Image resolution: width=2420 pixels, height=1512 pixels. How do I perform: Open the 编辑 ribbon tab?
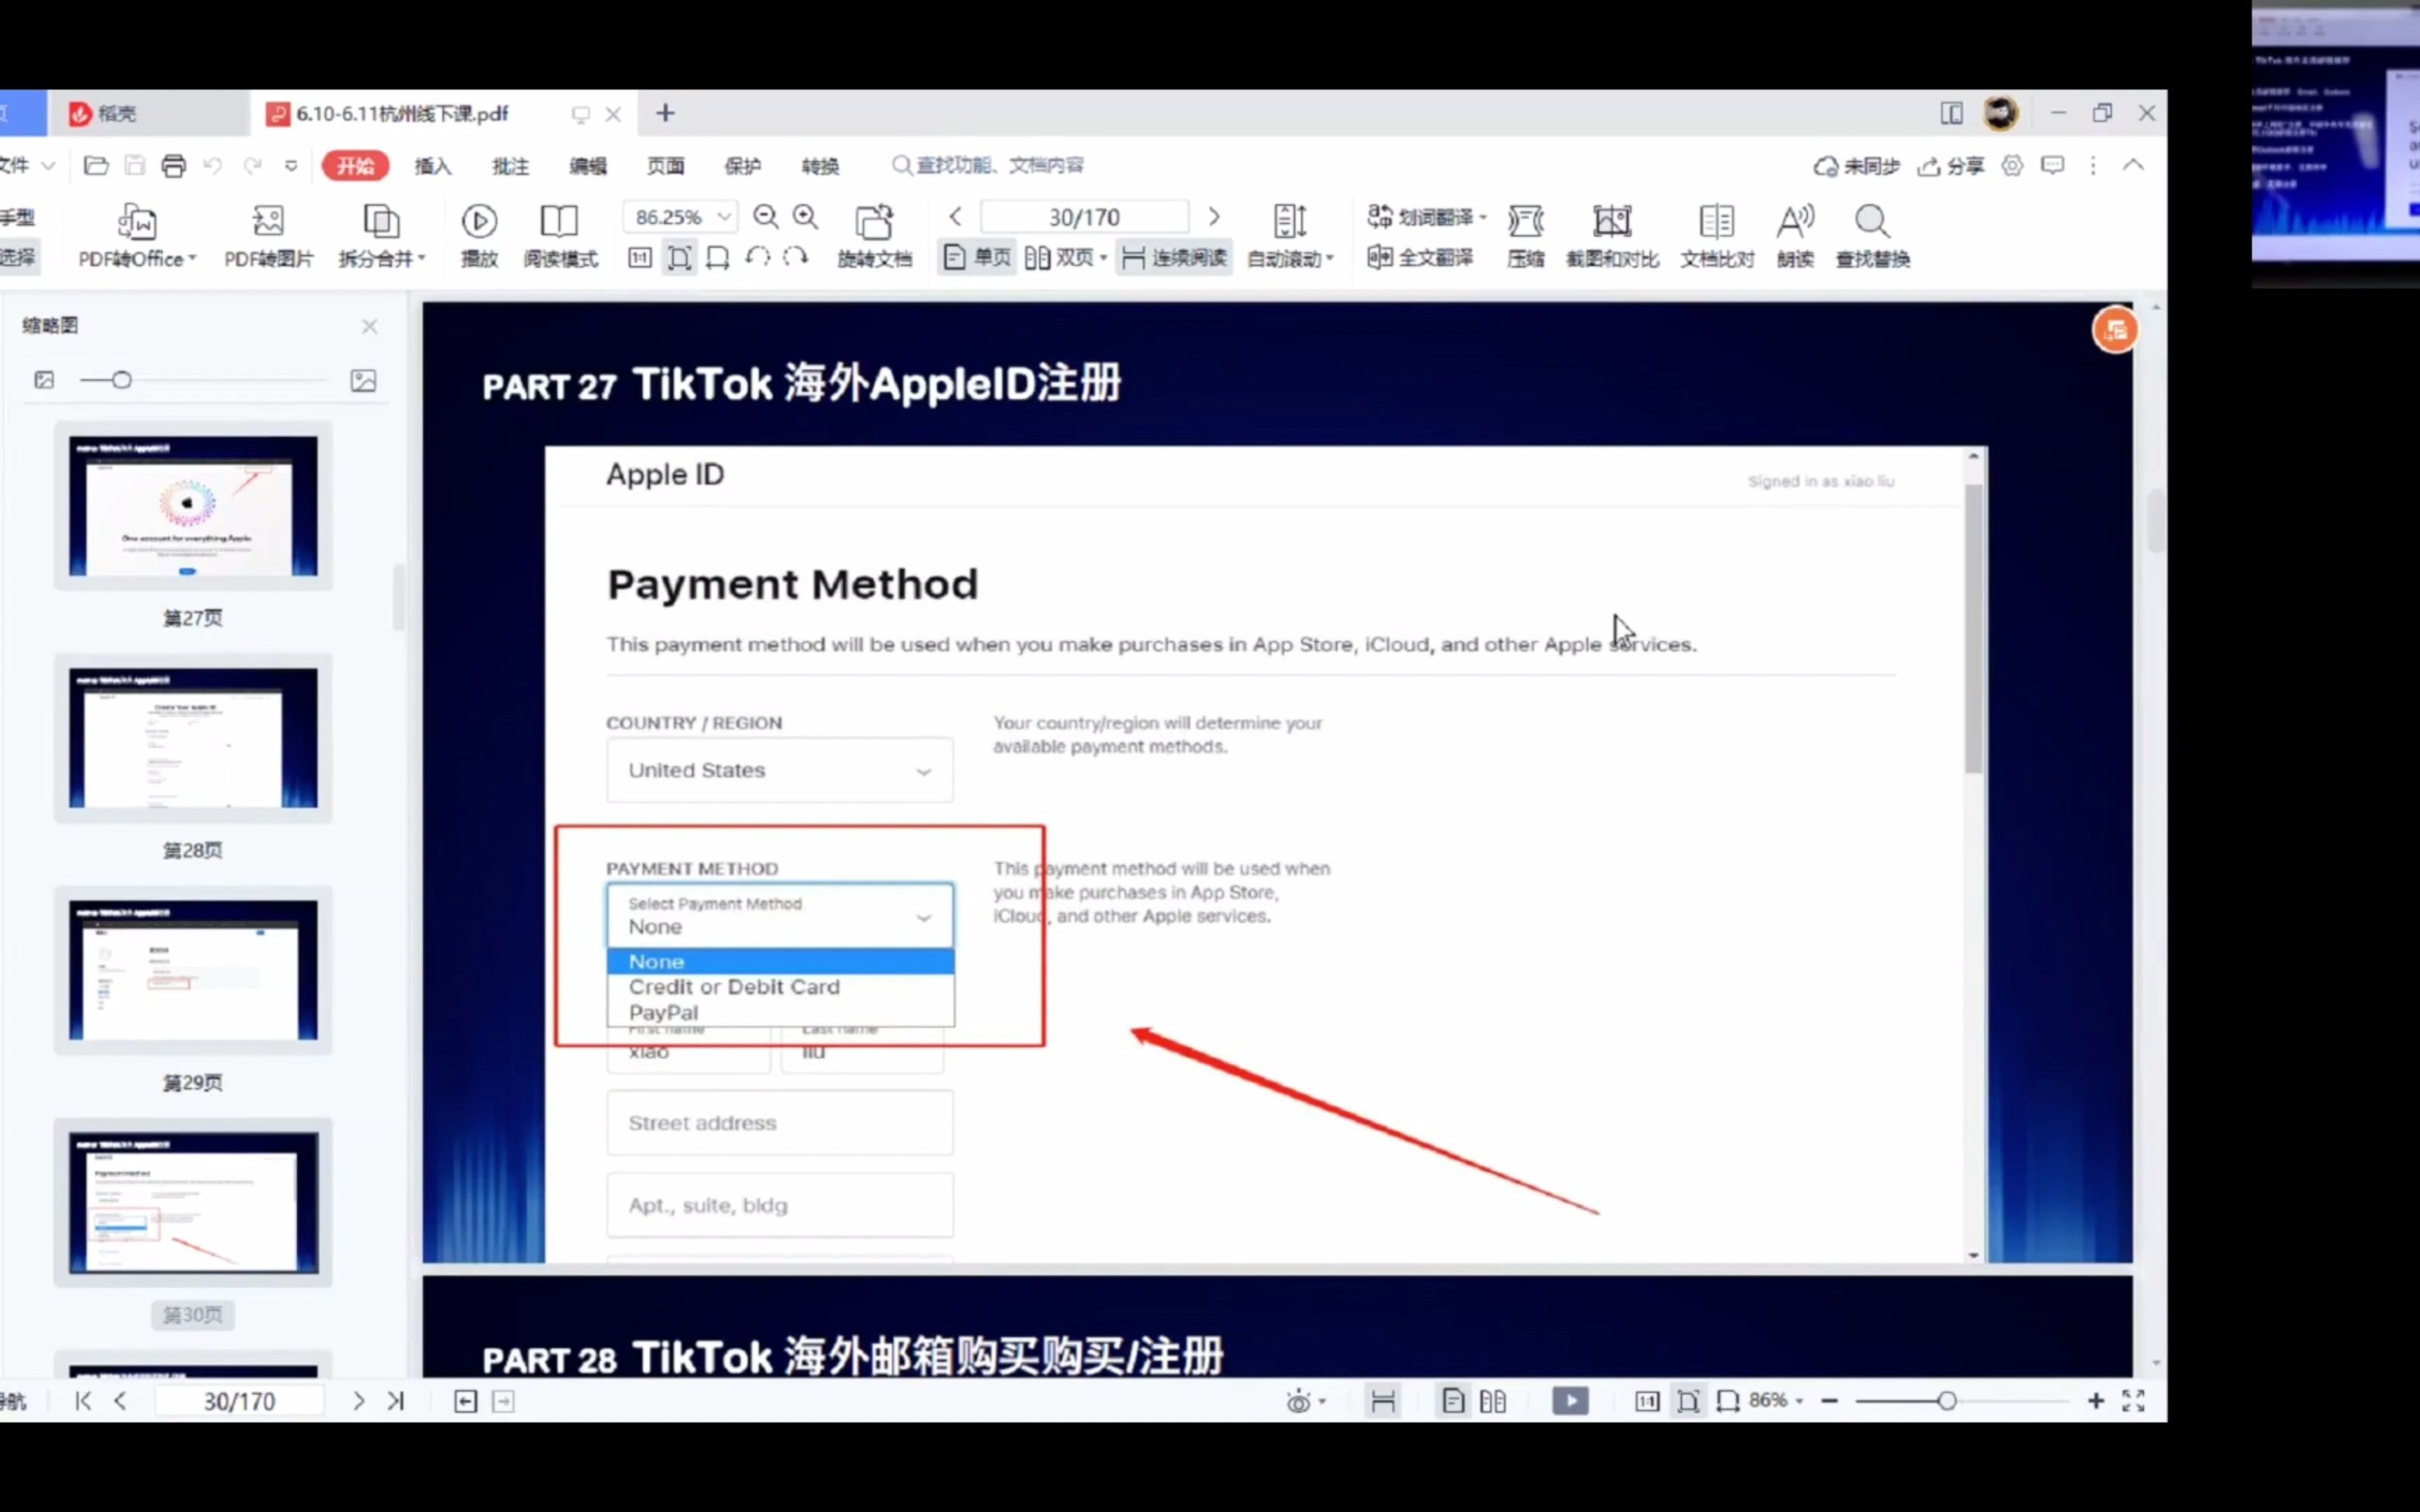tap(588, 166)
